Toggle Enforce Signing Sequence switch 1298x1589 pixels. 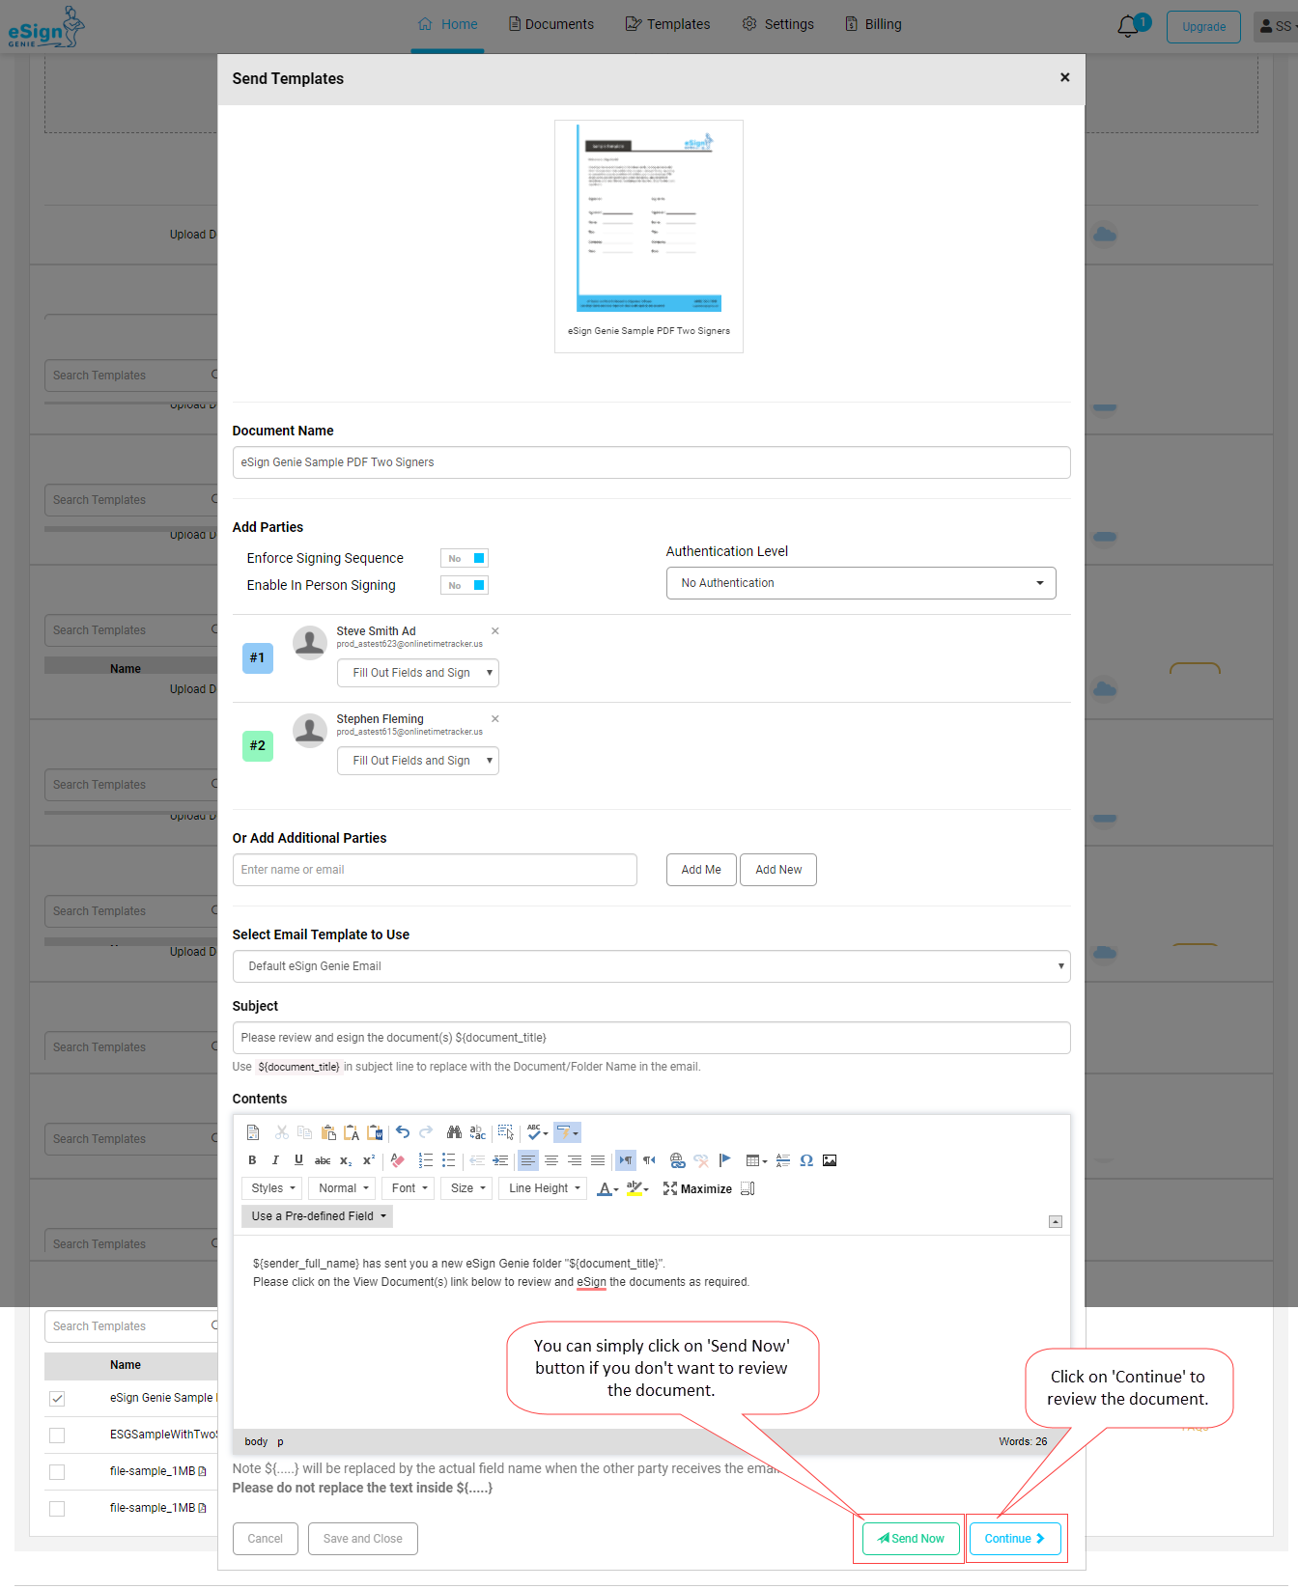[x=465, y=558]
